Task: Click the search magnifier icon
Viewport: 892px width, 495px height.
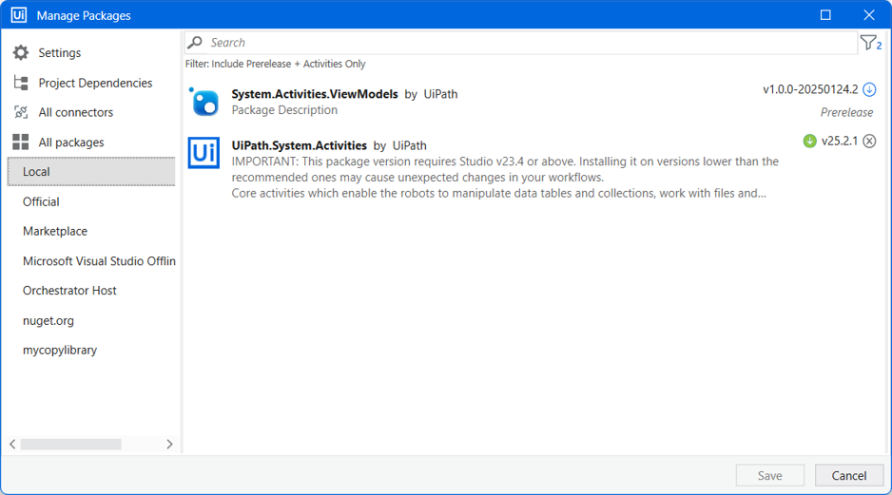Action: pos(195,43)
